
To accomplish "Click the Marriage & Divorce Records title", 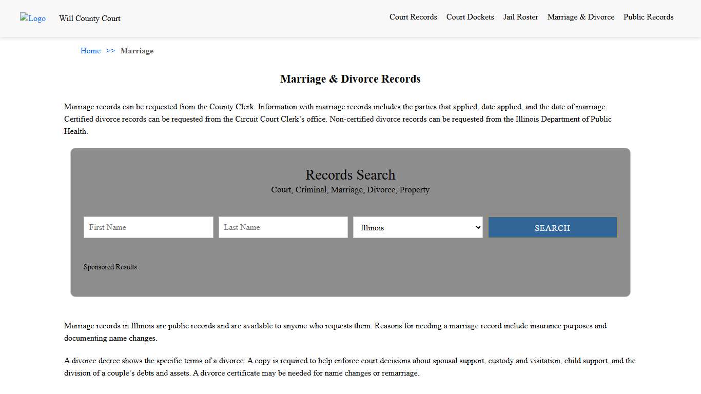I will [350, 79].
